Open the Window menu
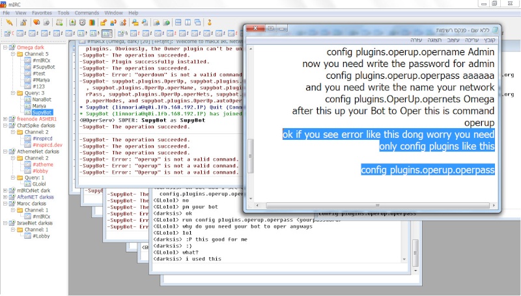This screenshot has height=296, width=521. point(113,13)
